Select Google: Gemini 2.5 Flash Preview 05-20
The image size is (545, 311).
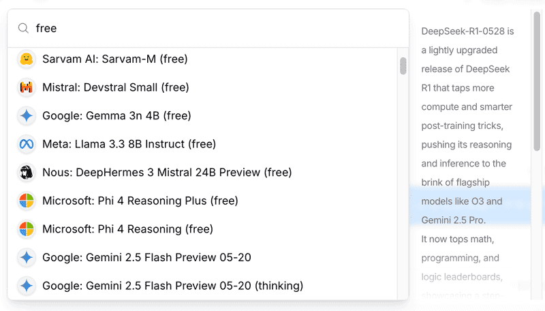(202, 257)
